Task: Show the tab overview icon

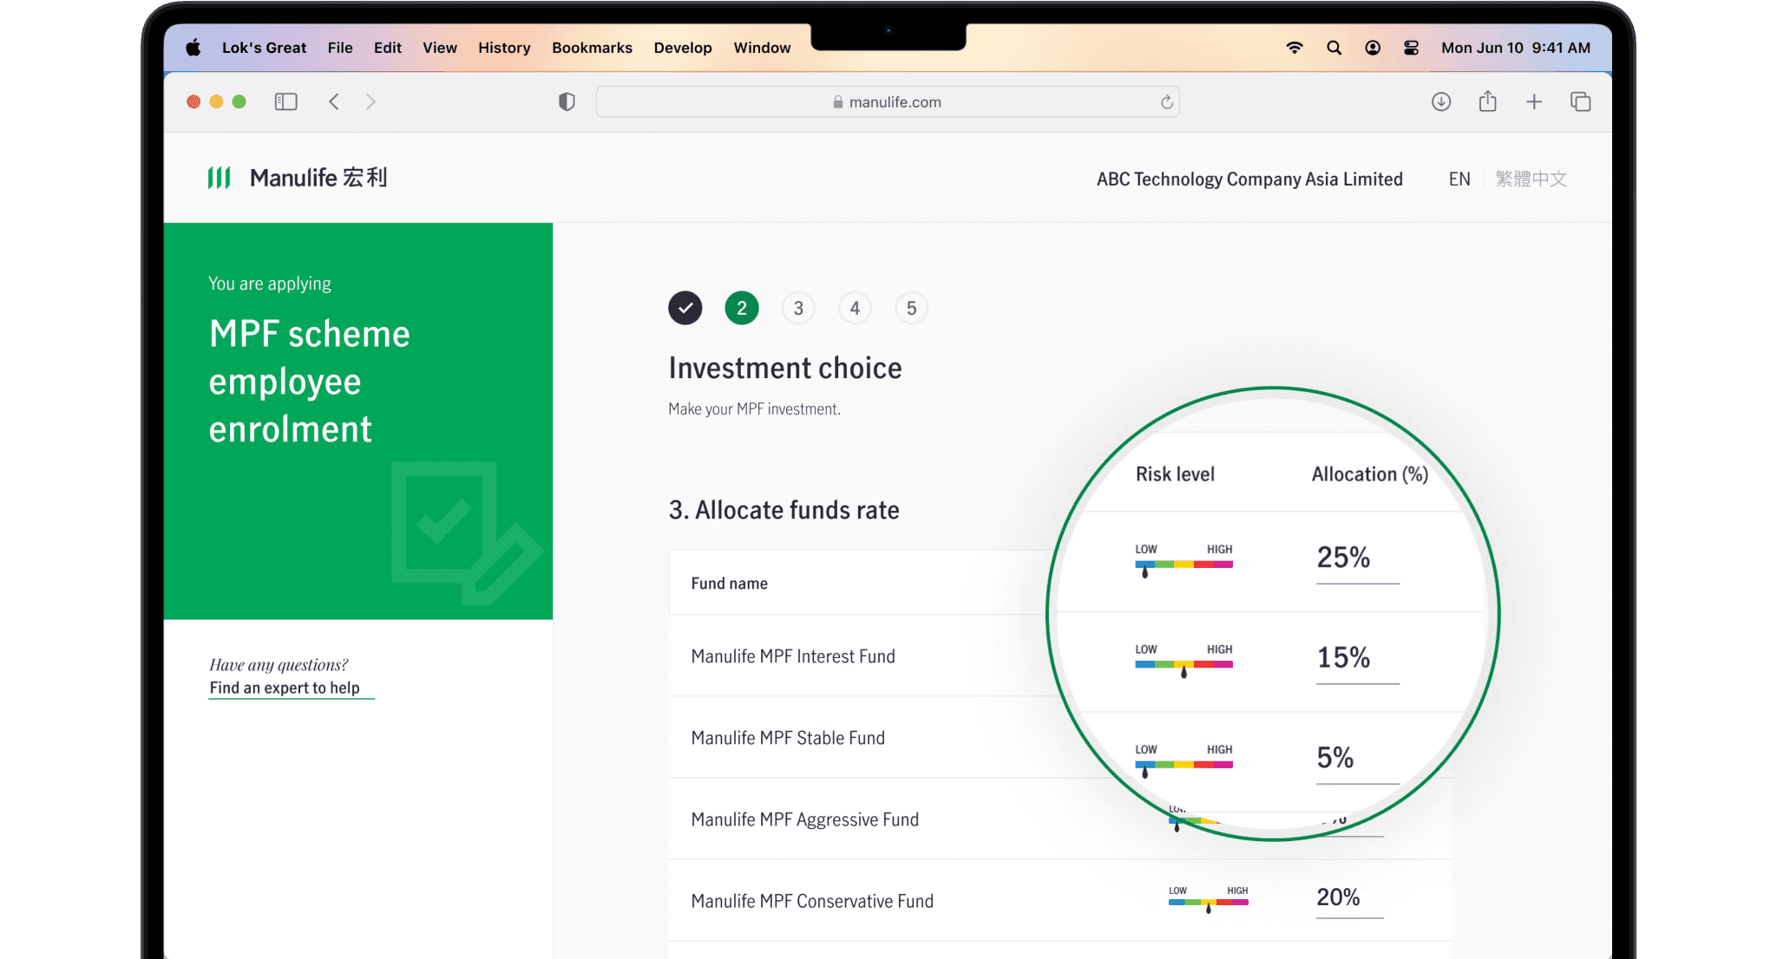Action: point(1580,102)
